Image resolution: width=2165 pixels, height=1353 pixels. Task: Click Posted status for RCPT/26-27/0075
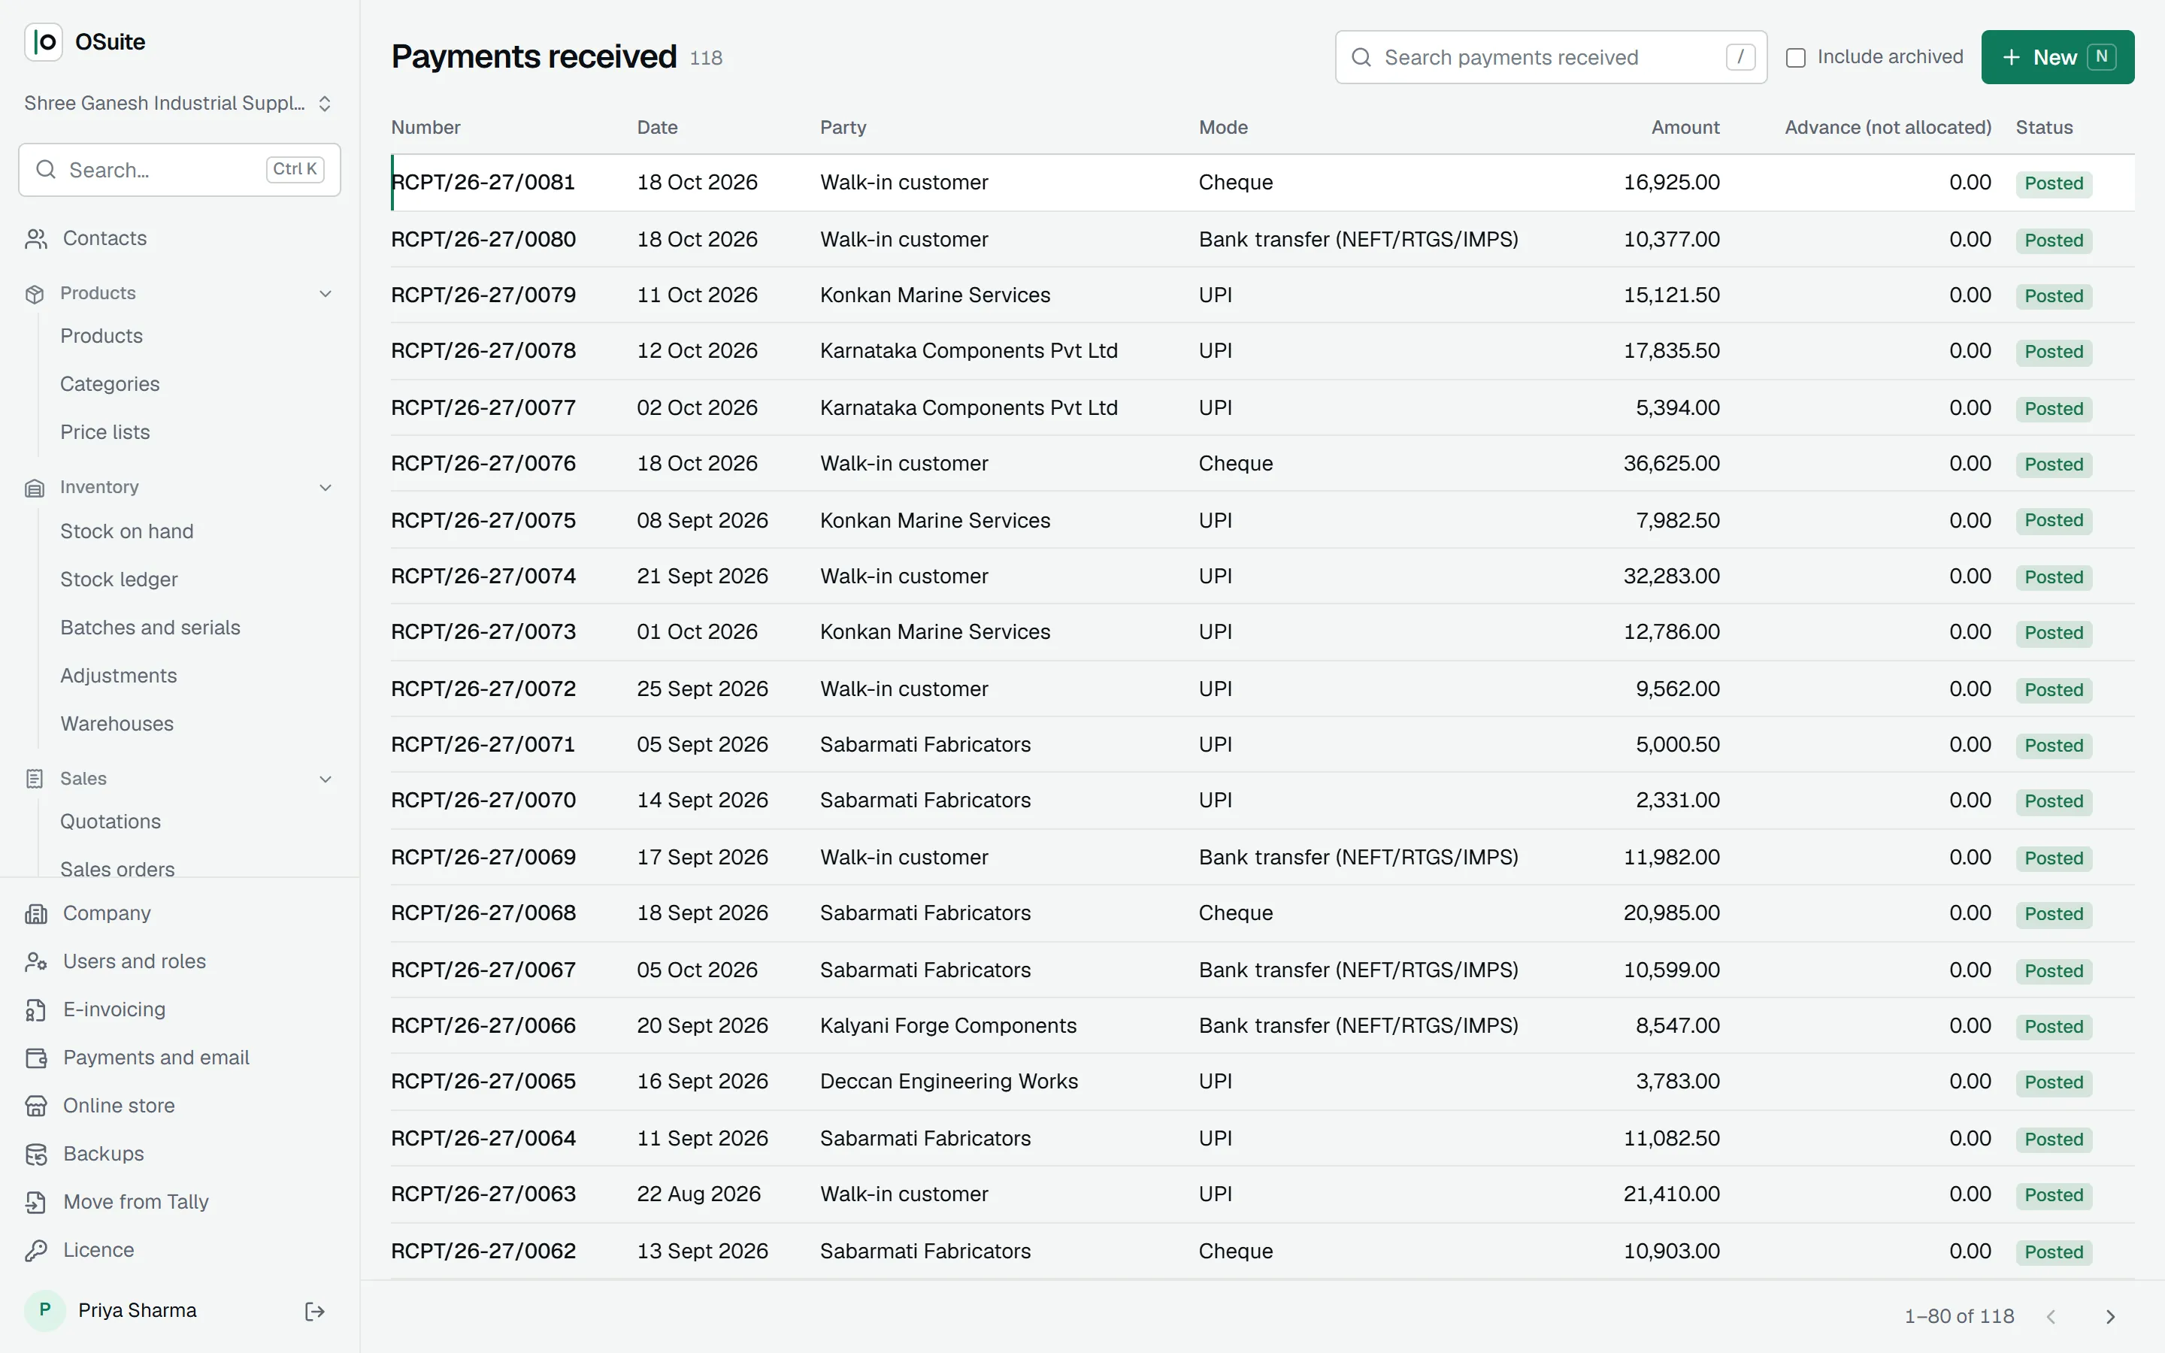[2053, 521]
